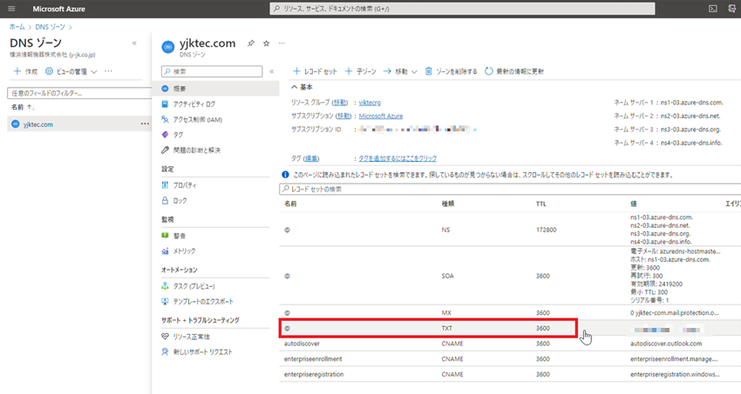Collapse the DNS ゾーン list panel
The image size is (741, 394).
tap(134, 43)
